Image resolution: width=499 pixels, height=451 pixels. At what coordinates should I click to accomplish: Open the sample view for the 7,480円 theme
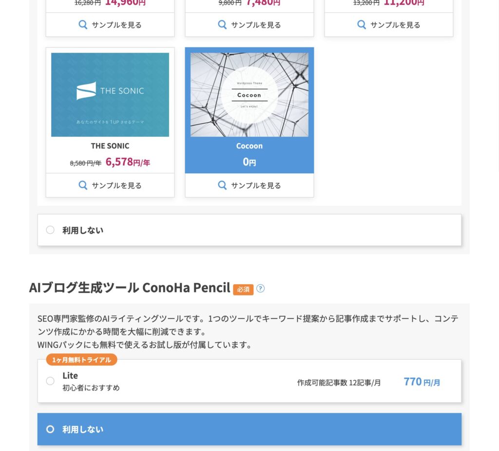point(249,24)
